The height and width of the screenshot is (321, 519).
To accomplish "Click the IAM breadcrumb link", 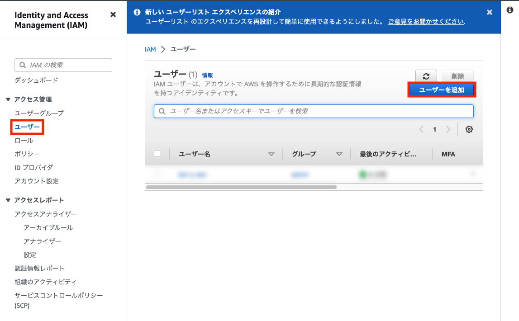I will click(150, 49).
